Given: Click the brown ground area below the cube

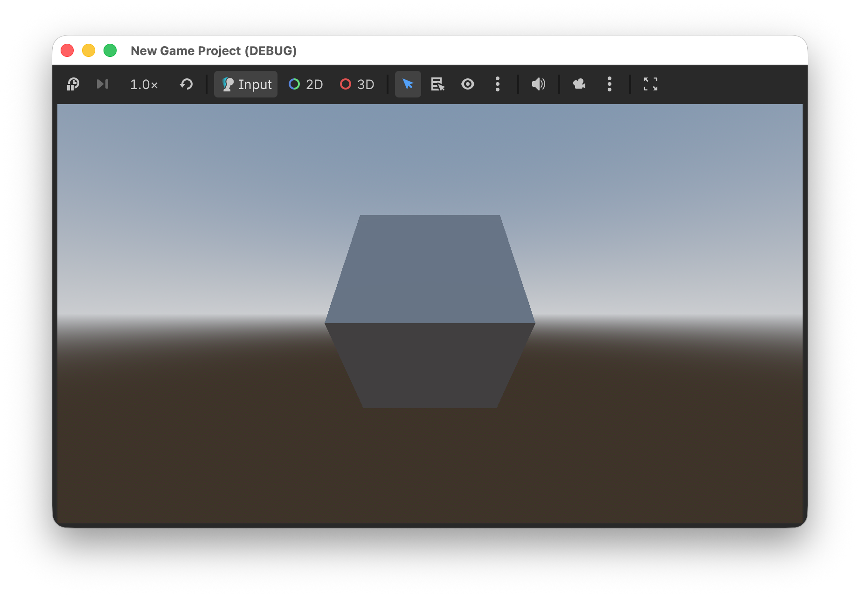Looking at the screenshot, I should pos(430,466).
